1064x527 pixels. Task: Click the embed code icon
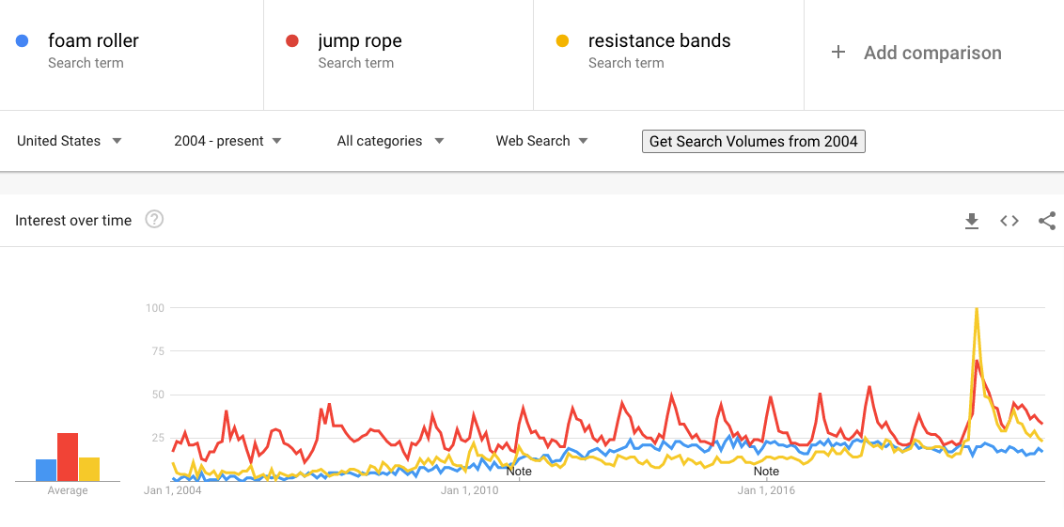click(1009, 221)
